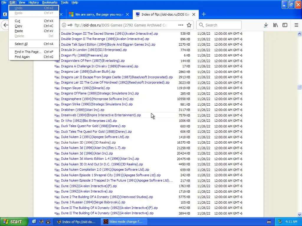Image resolution: width=302 pixels, height=226 pixels.
Task: Open the View menu
Action: (x=22, y=2)
